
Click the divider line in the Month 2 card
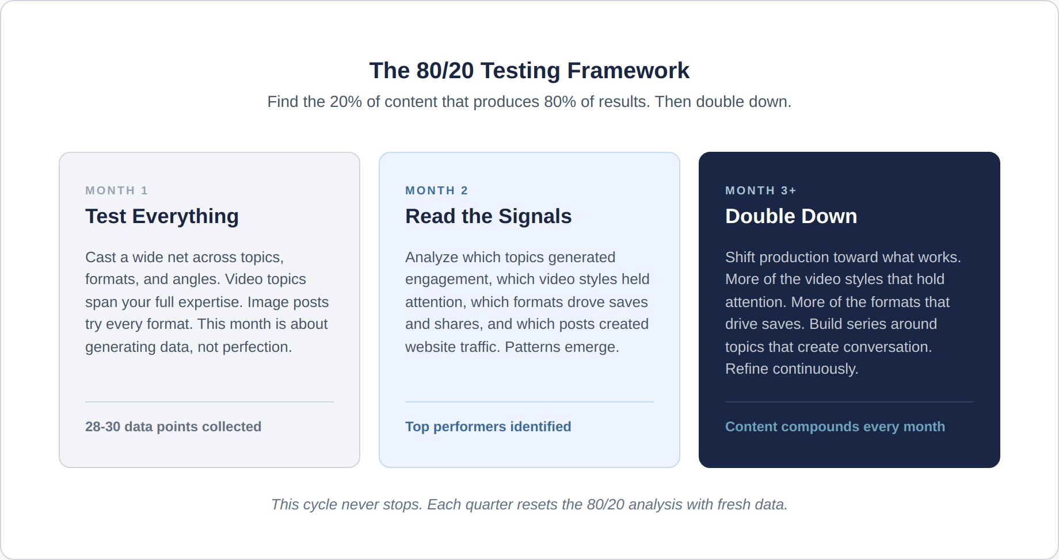529,402
